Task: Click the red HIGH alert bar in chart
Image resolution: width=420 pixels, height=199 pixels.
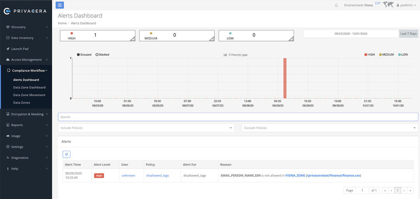Action: click(x=285, y=78)
